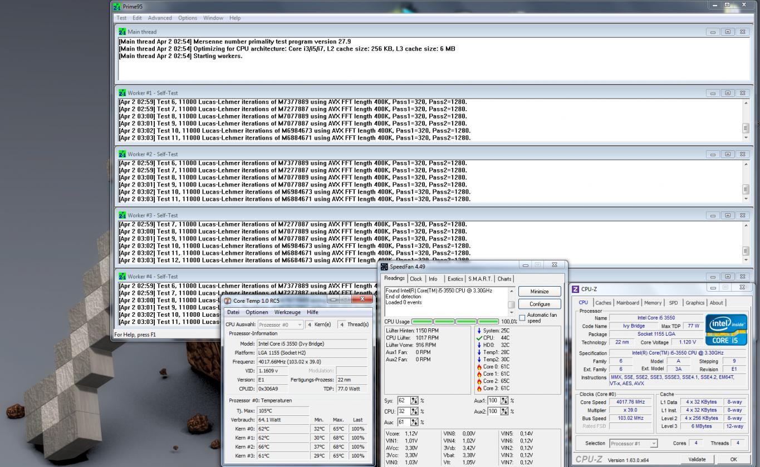Open the Hilfe menu in Core Temp
Viewport: 760px width, 467px height.
click(312, 312)
